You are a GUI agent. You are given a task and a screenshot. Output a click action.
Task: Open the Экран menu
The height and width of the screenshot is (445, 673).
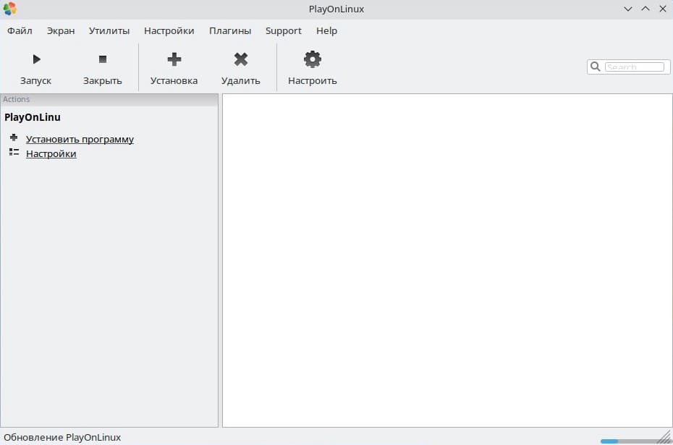(61, 31)
